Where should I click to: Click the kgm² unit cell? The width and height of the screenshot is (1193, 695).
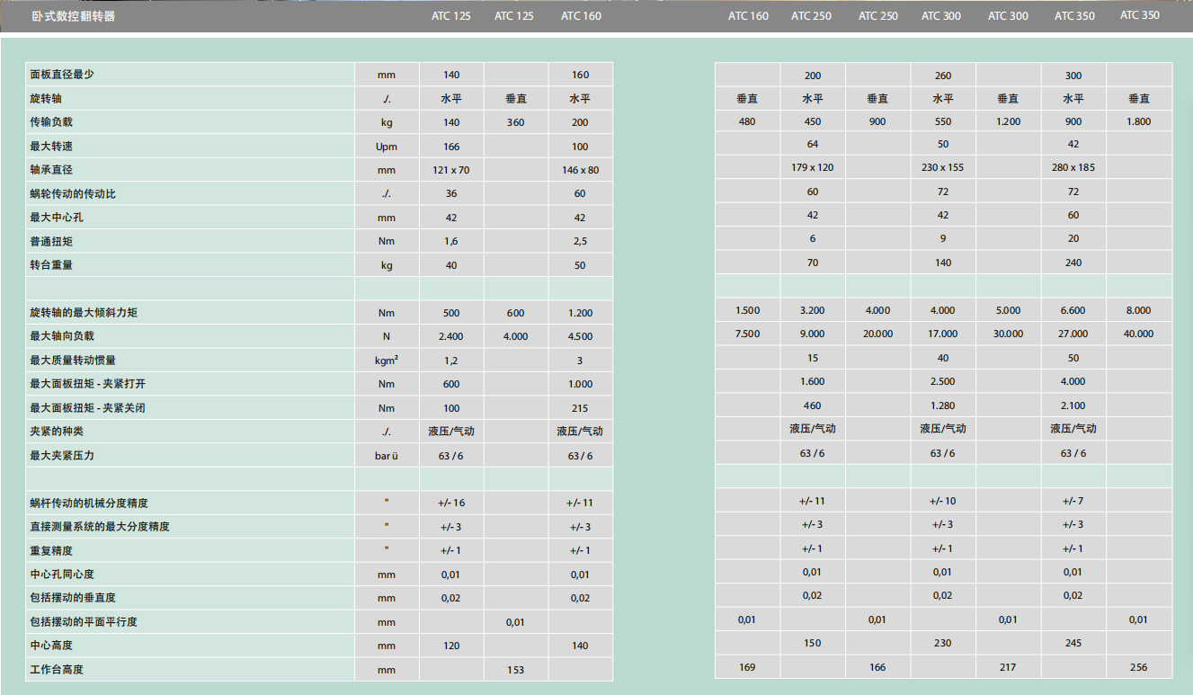tap(387, 361)
